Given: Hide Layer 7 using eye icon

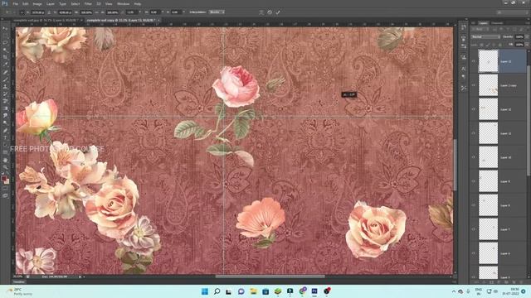Looking at the screenshot, I should (x=474, y=229).
